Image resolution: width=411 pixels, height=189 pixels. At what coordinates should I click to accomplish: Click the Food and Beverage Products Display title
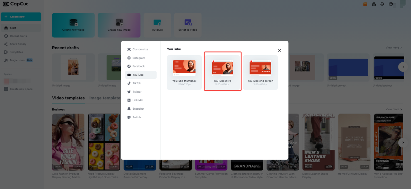pos(174,176)
